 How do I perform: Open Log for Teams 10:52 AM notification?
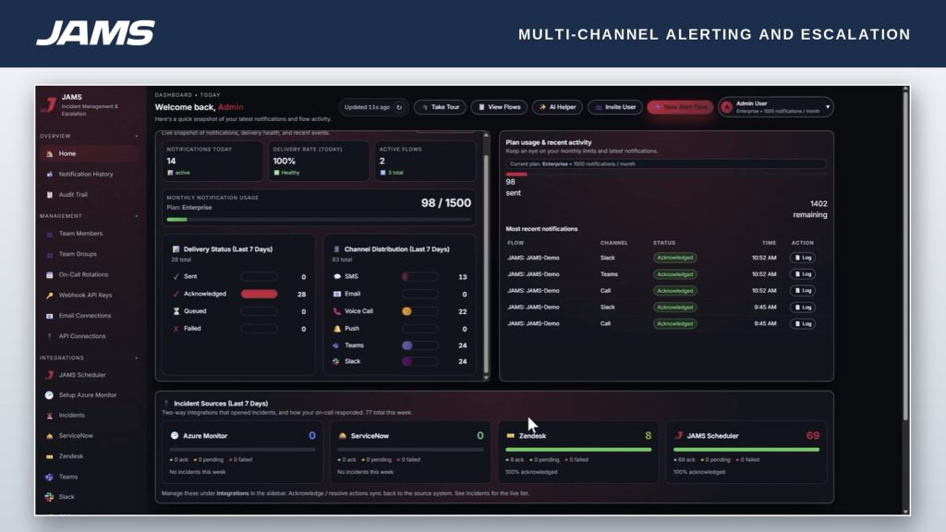[x=803, y=274]
